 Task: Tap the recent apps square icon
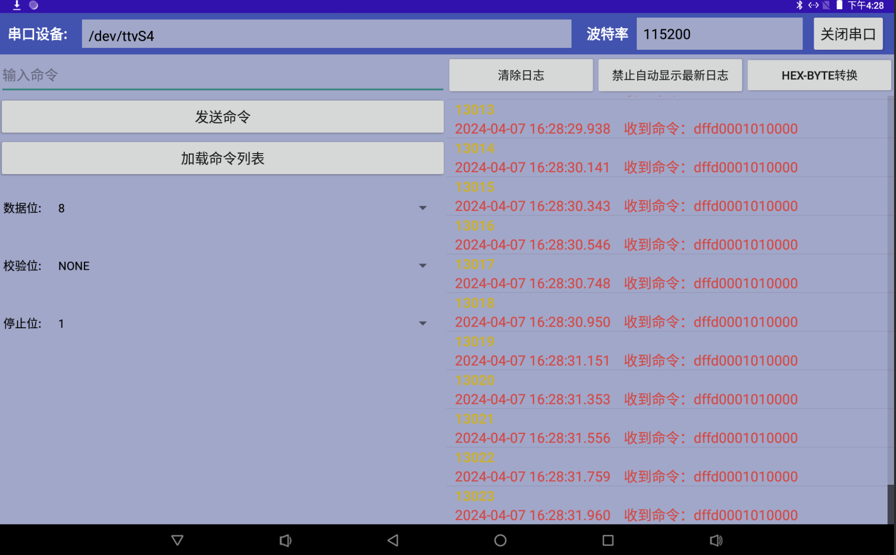click(608, 540)
